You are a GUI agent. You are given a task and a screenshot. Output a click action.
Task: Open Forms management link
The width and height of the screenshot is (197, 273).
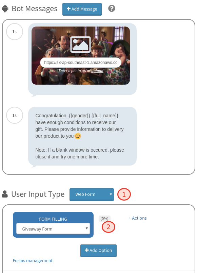(x=33, y=260)
